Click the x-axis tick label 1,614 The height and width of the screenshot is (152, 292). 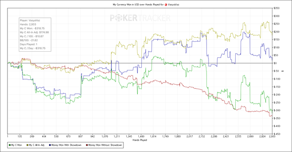153,137
